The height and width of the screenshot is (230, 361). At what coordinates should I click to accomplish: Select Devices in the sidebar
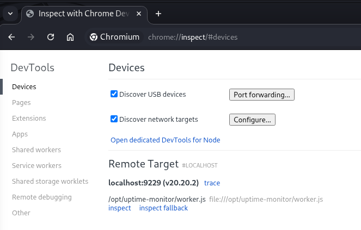click(24, 86)
